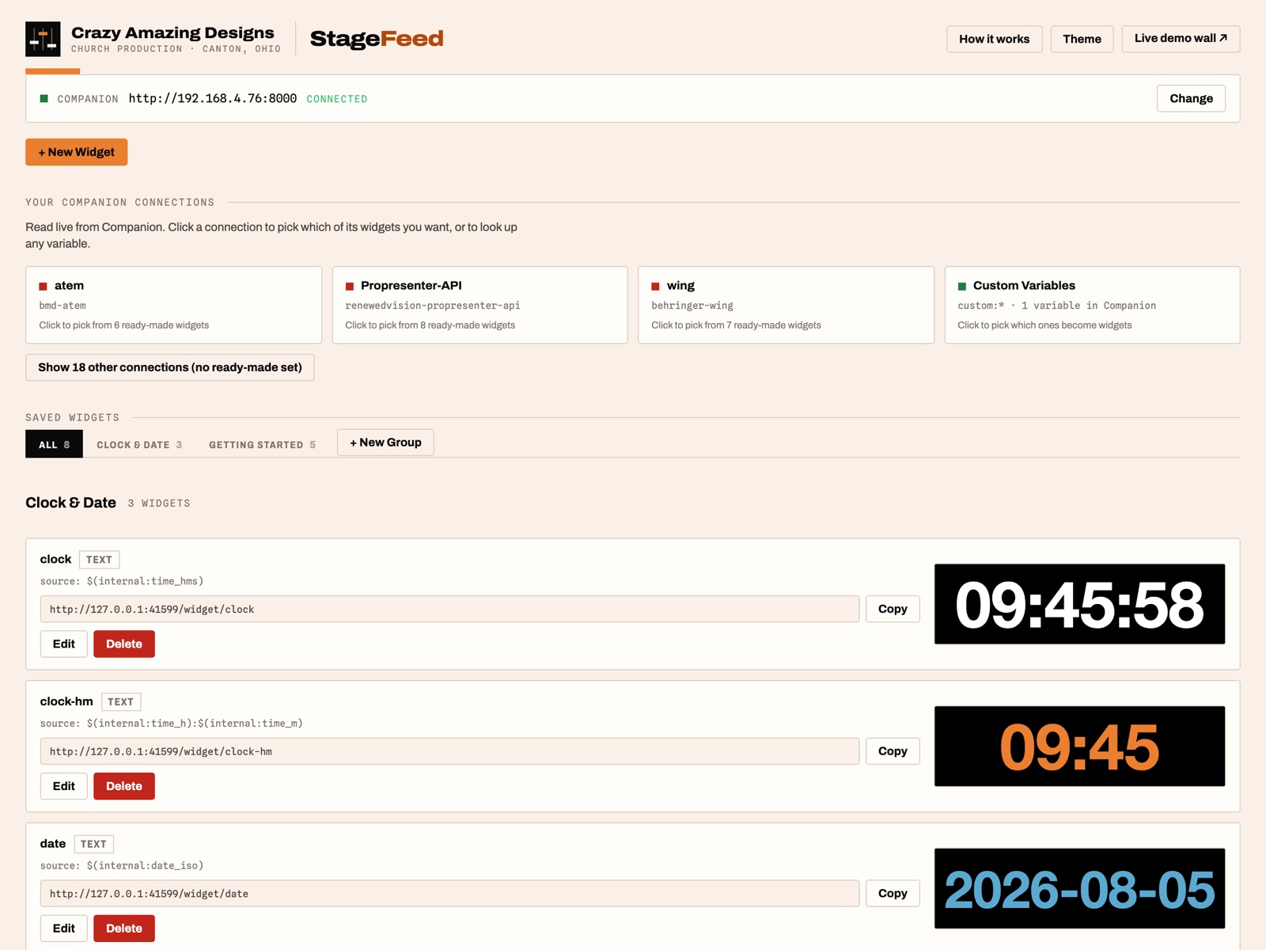Expand Show 18 other connections

pyautogui.click(x=170, y=367)
